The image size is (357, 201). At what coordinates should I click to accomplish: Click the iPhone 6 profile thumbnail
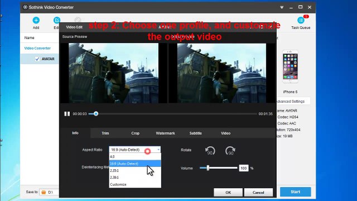pos(290,66)
